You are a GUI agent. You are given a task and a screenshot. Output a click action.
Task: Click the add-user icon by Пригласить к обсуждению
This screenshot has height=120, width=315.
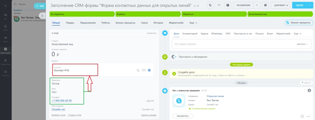174,57
